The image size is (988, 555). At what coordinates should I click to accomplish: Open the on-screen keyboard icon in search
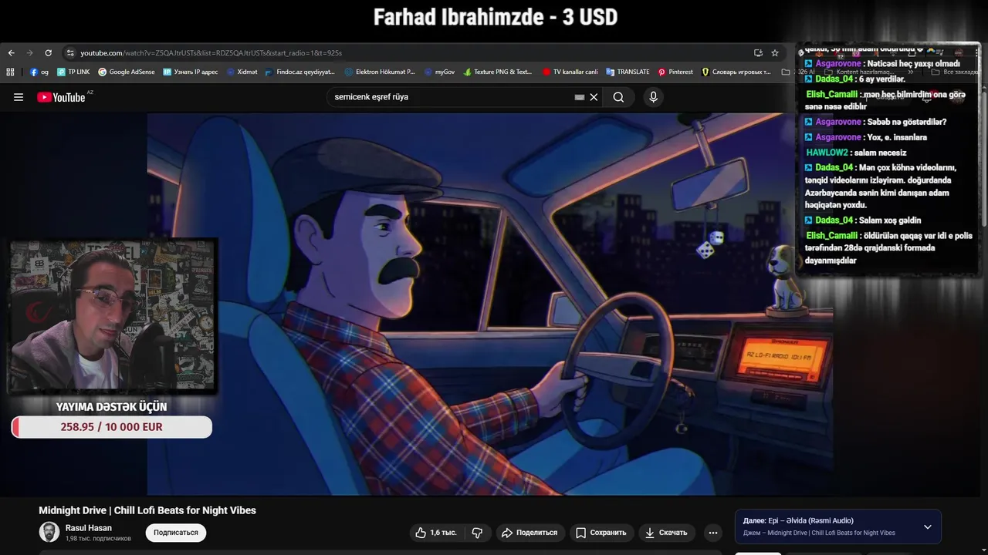tap(580, 97)
